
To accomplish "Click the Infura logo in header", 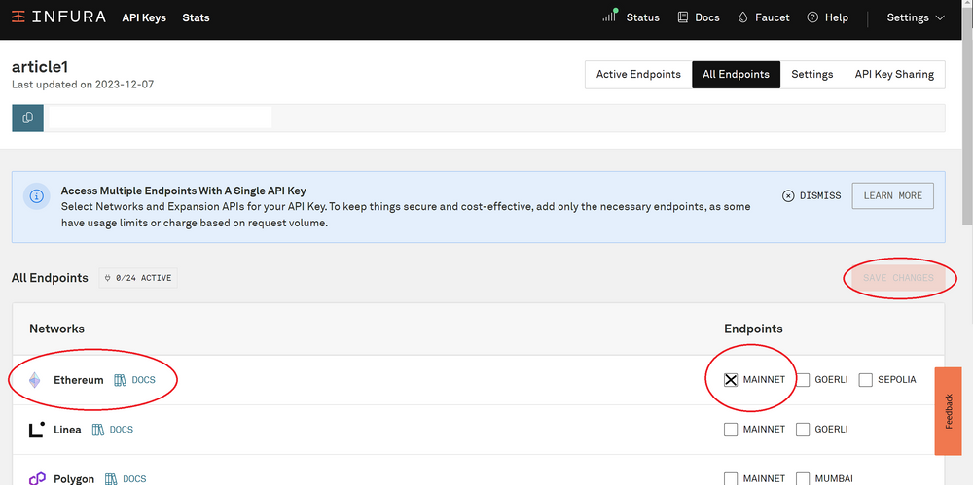I will 58,17.
